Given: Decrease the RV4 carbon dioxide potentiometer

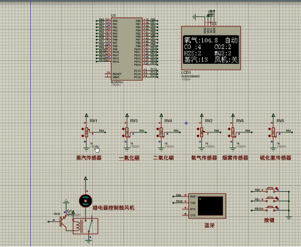Looking at the screenshot, I should (x=158, y=136).
